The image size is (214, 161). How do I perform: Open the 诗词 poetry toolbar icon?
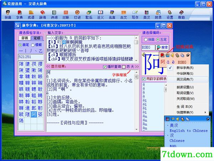[x=54, y=15]
